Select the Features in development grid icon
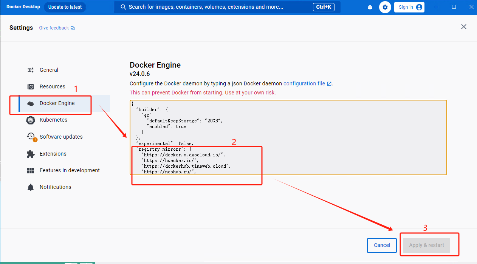Viewport: 477px width, 264px height. click(30, 170)
